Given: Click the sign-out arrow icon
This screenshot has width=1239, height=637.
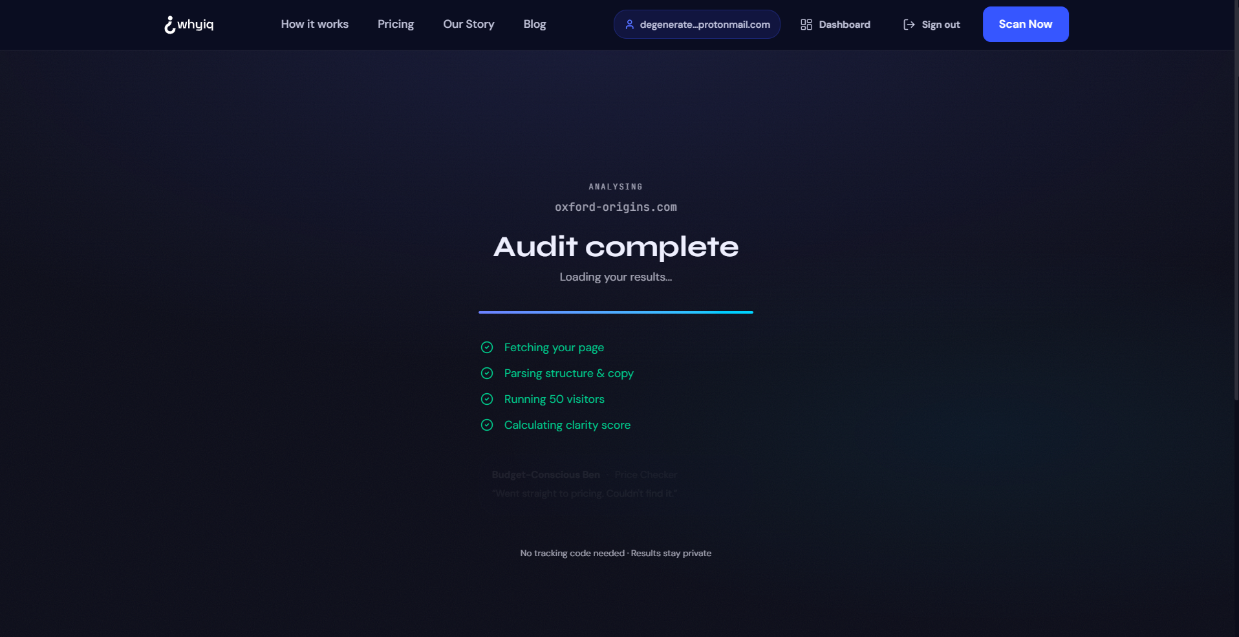Looking at the screenshot, I should (909, 25).
